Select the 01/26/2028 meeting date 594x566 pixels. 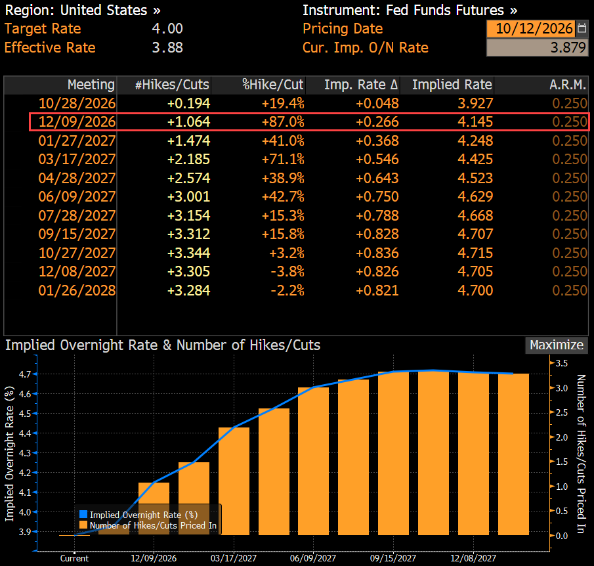pyautogui.click(x=77, y=290)
